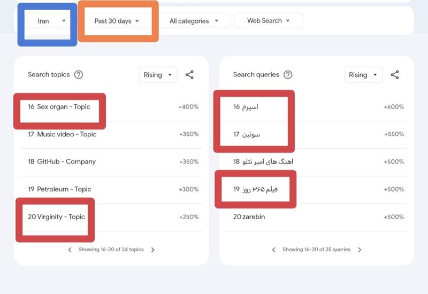This screenshot has height=294, width=428.
Task: Go to next page of queries
Action: 360,250
